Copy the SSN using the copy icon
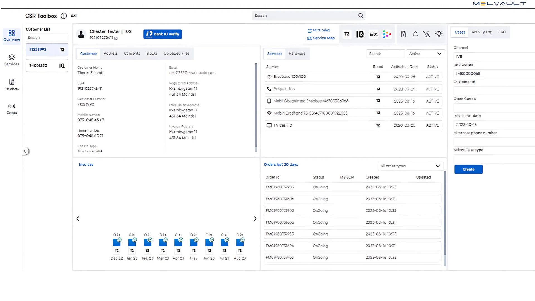535x301 pixels. 116,38
